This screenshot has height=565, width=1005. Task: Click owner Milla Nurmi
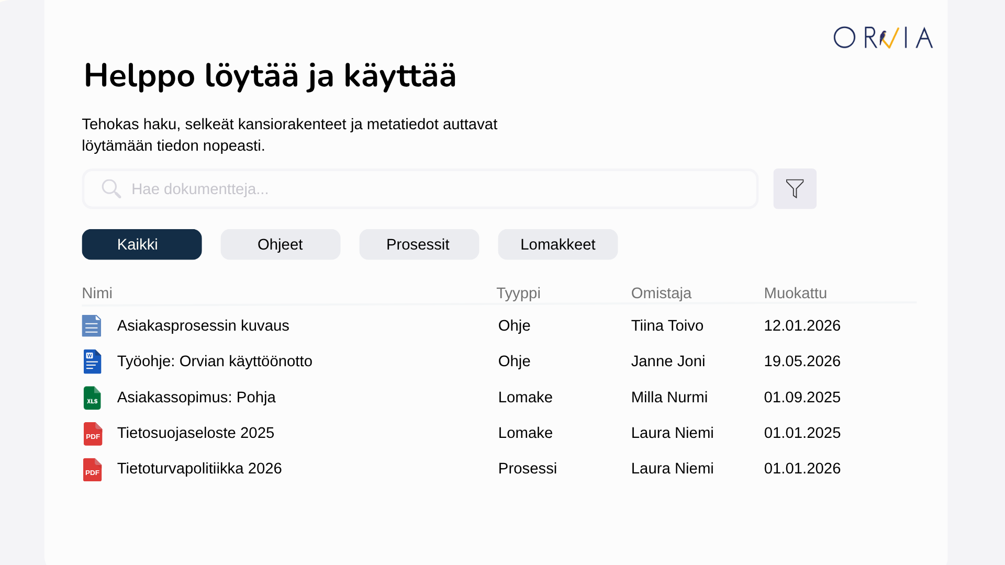(x=669, y=397)
